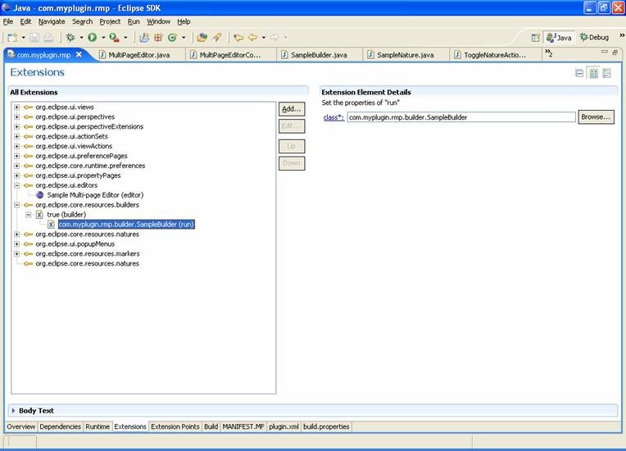Image resolution: width=626 pixels, height=451 pixels.
Task: Collapse org.eclipse.ui.editors node
Action: pyautogui.click(x=16, y=185)
